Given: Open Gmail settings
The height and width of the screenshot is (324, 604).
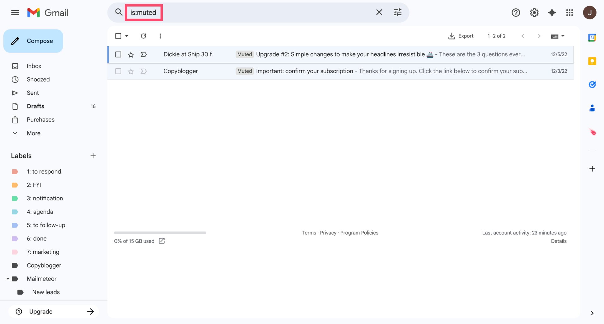Looking at the screenshot, I should (x=534, y=12).
